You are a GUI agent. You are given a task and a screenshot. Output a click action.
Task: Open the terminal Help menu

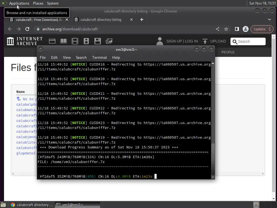pyautogui.click(x=116, y=57)
